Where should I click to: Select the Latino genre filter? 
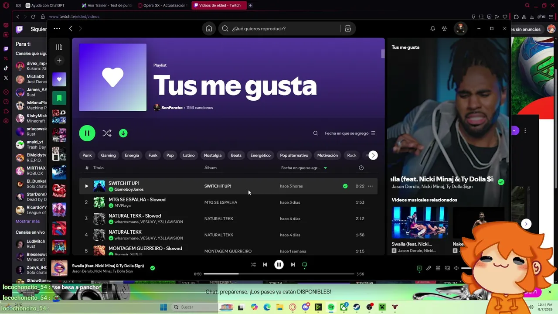[x=189, y=155]
